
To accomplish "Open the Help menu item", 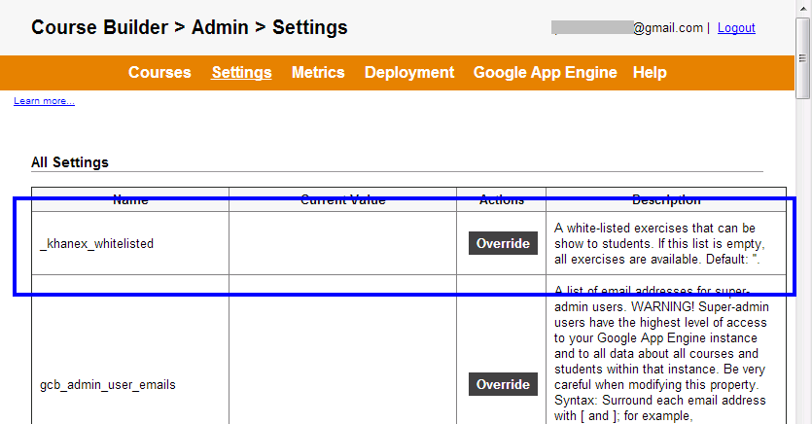I will (x=650, y=73).
